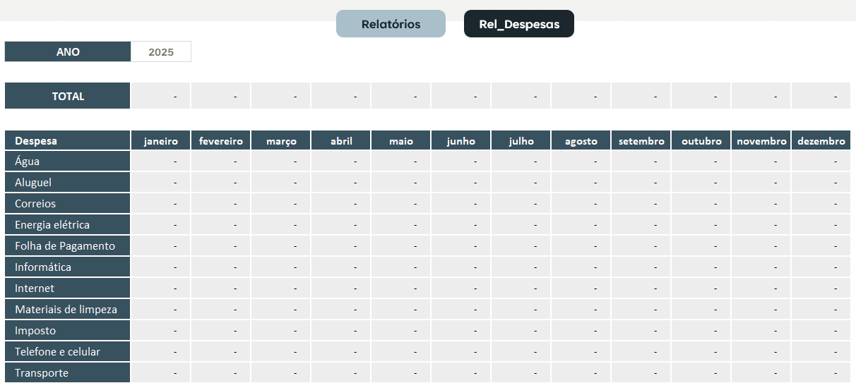Select the Rel_Despesas tab button

519,24
